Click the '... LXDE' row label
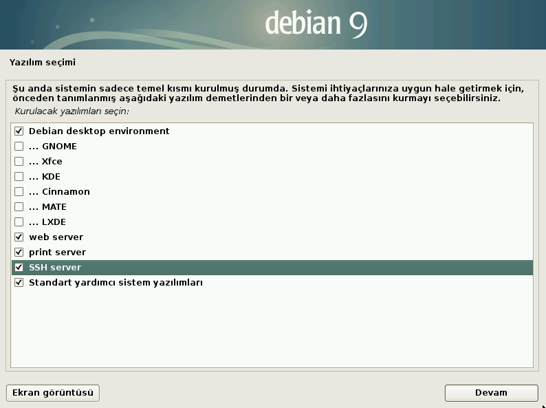Screen dimensions: 546x408 click(x=47, y=222)
